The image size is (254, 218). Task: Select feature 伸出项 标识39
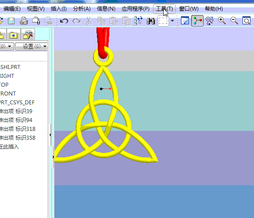[16, 111]
